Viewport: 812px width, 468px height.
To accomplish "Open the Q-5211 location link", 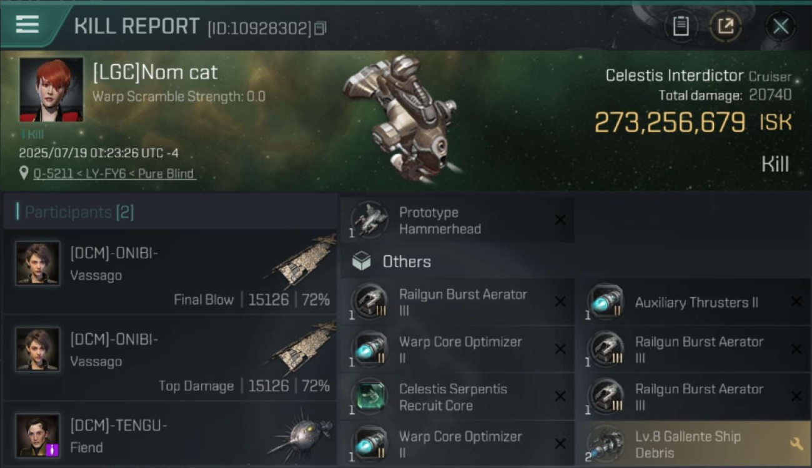I will pos(114,173).
